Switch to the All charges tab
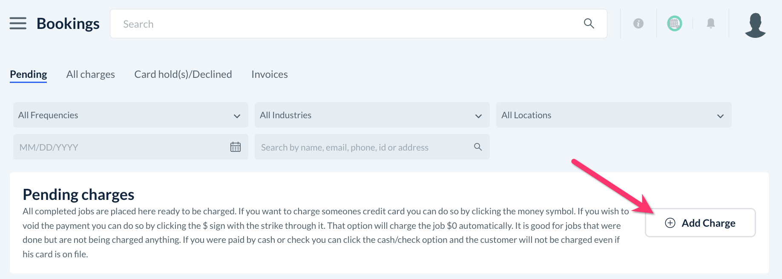 coord(90,74)
